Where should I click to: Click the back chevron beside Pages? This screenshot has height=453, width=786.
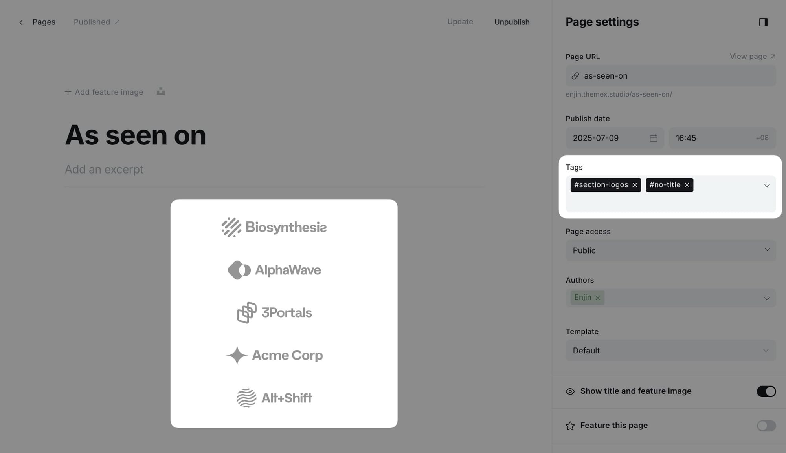pos(21,22)
